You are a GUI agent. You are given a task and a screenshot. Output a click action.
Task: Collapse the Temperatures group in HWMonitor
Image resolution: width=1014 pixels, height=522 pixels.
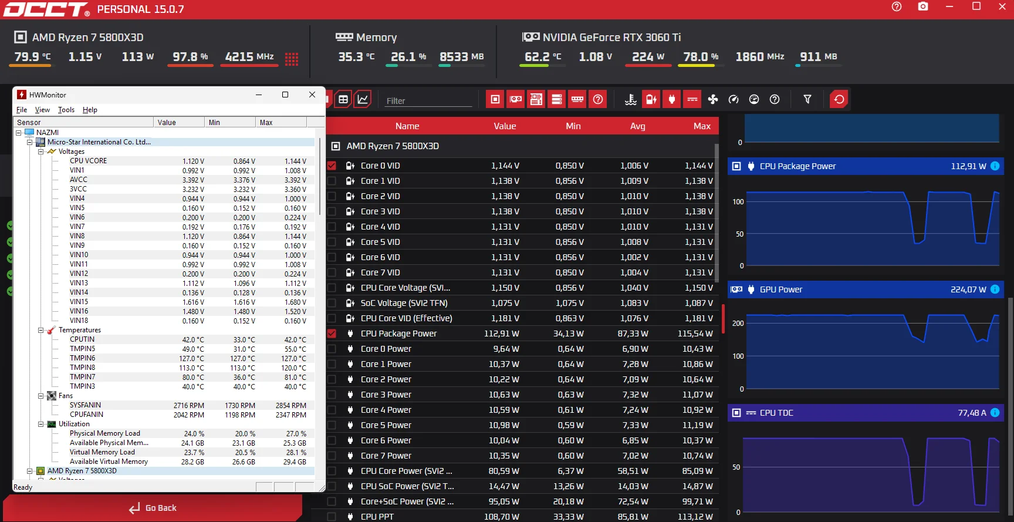(x=40, y=330)
